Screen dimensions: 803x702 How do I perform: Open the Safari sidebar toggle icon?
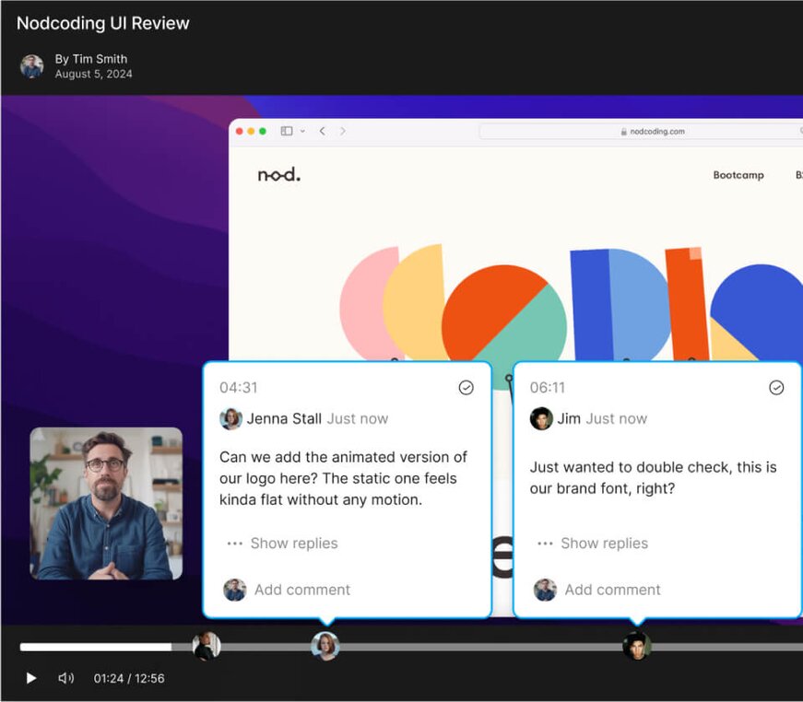[287, 132]
